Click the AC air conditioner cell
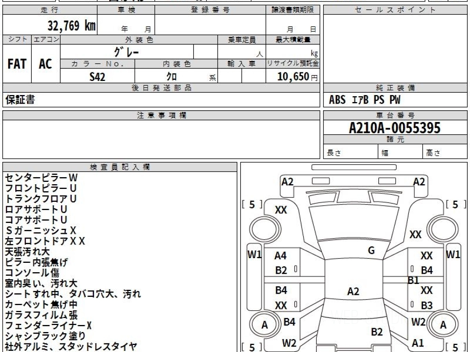Viewport: 470px width, 352px height. tap(45, 64)
